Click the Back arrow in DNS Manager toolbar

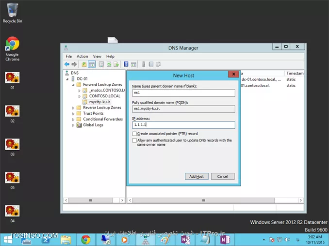[67, 64]
